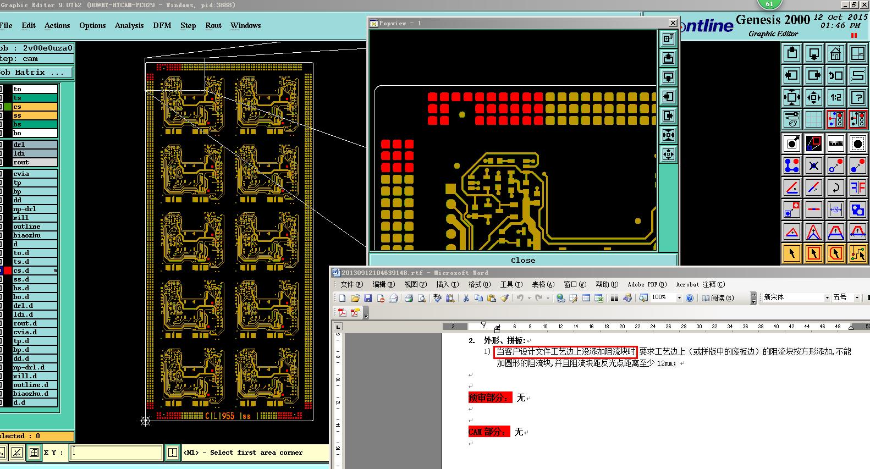Select the mirror feature F tool

click(x=857, y=187)
